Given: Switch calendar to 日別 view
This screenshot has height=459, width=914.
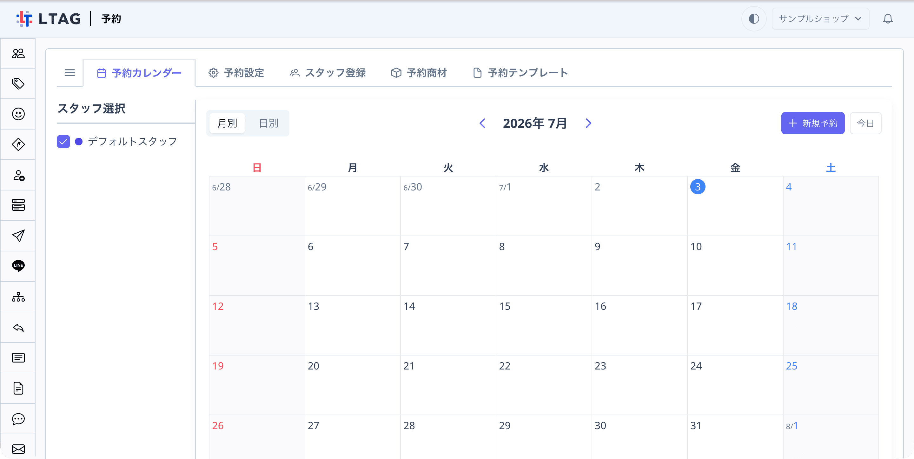Looking at the screenshot, I should click(x=268, y=123).
